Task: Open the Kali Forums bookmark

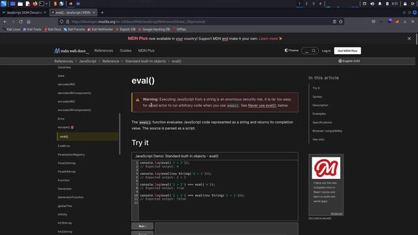Action: click(x=74, y=29)
